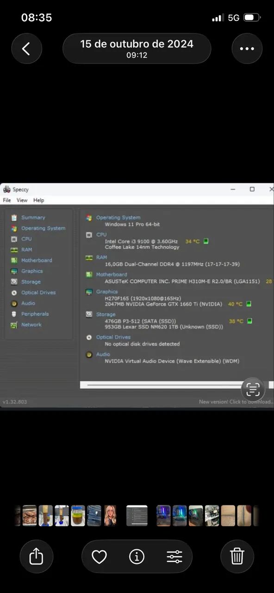274x593 pixels.
Task: Click the green GPU temperature indicator
Action: coord(249,304)
